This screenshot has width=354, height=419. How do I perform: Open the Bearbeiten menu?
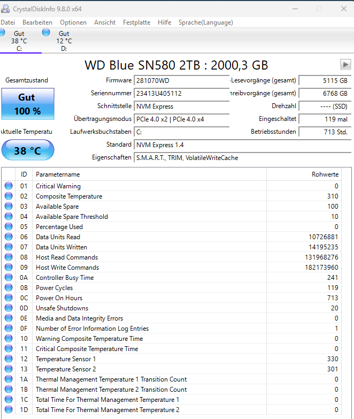click(x=37, y=22)
